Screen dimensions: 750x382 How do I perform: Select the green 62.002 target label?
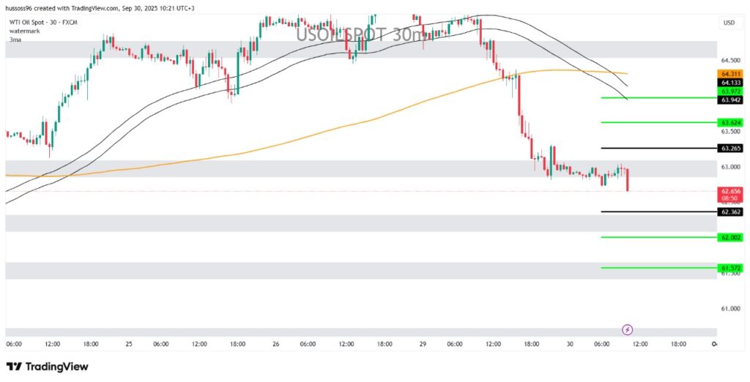pos(731,237)
